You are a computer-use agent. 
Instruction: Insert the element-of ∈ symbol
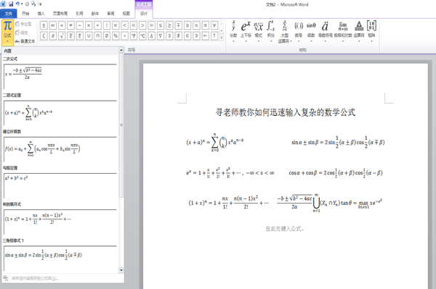click(x=187, y=35)
